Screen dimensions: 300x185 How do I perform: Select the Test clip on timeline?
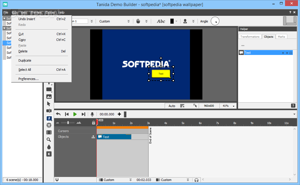[x=114, y=137]
